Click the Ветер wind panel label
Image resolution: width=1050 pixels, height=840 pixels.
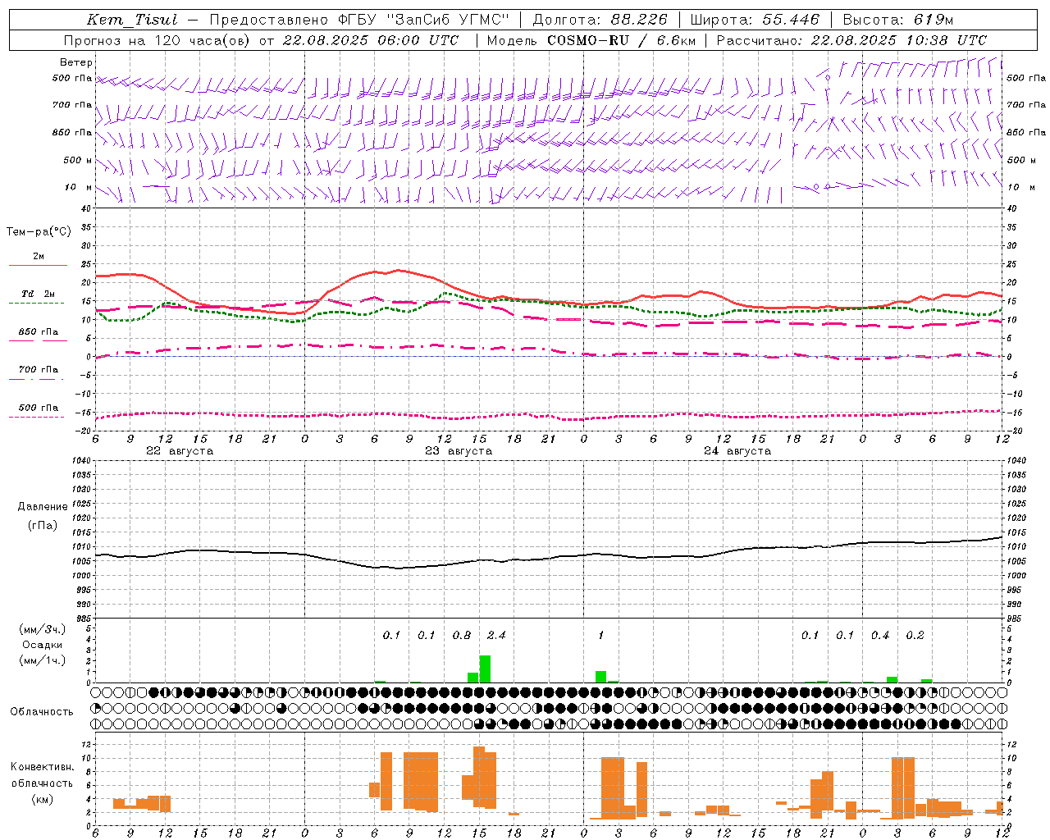(76, 62)
